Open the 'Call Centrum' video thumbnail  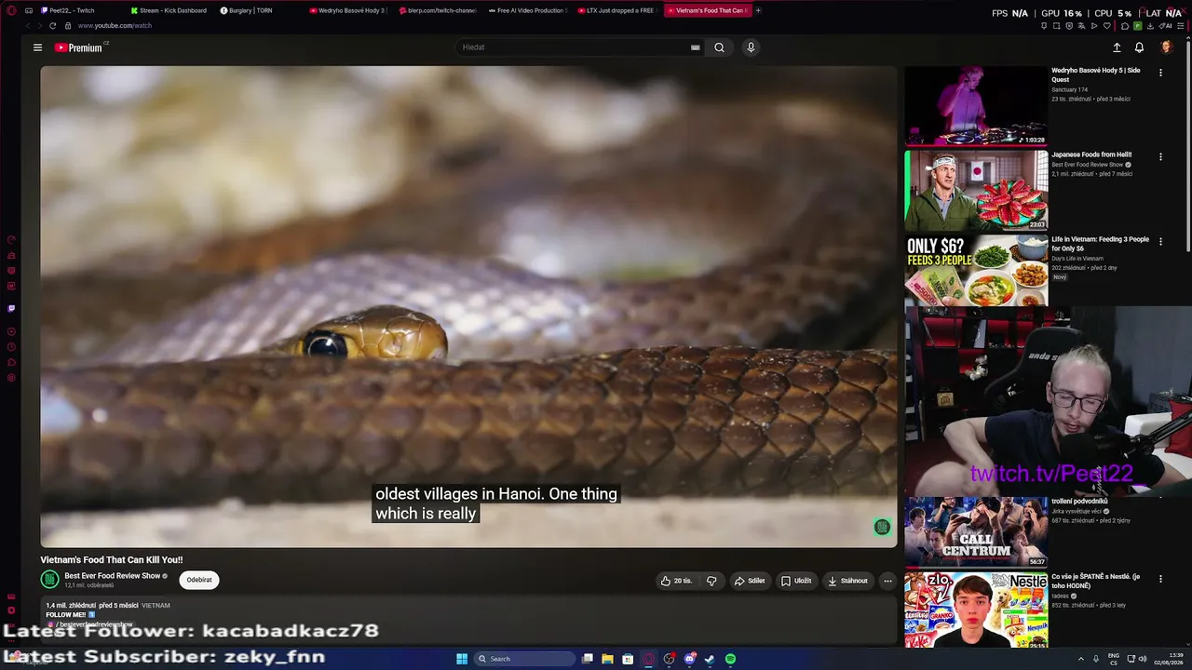coord(976,531)
